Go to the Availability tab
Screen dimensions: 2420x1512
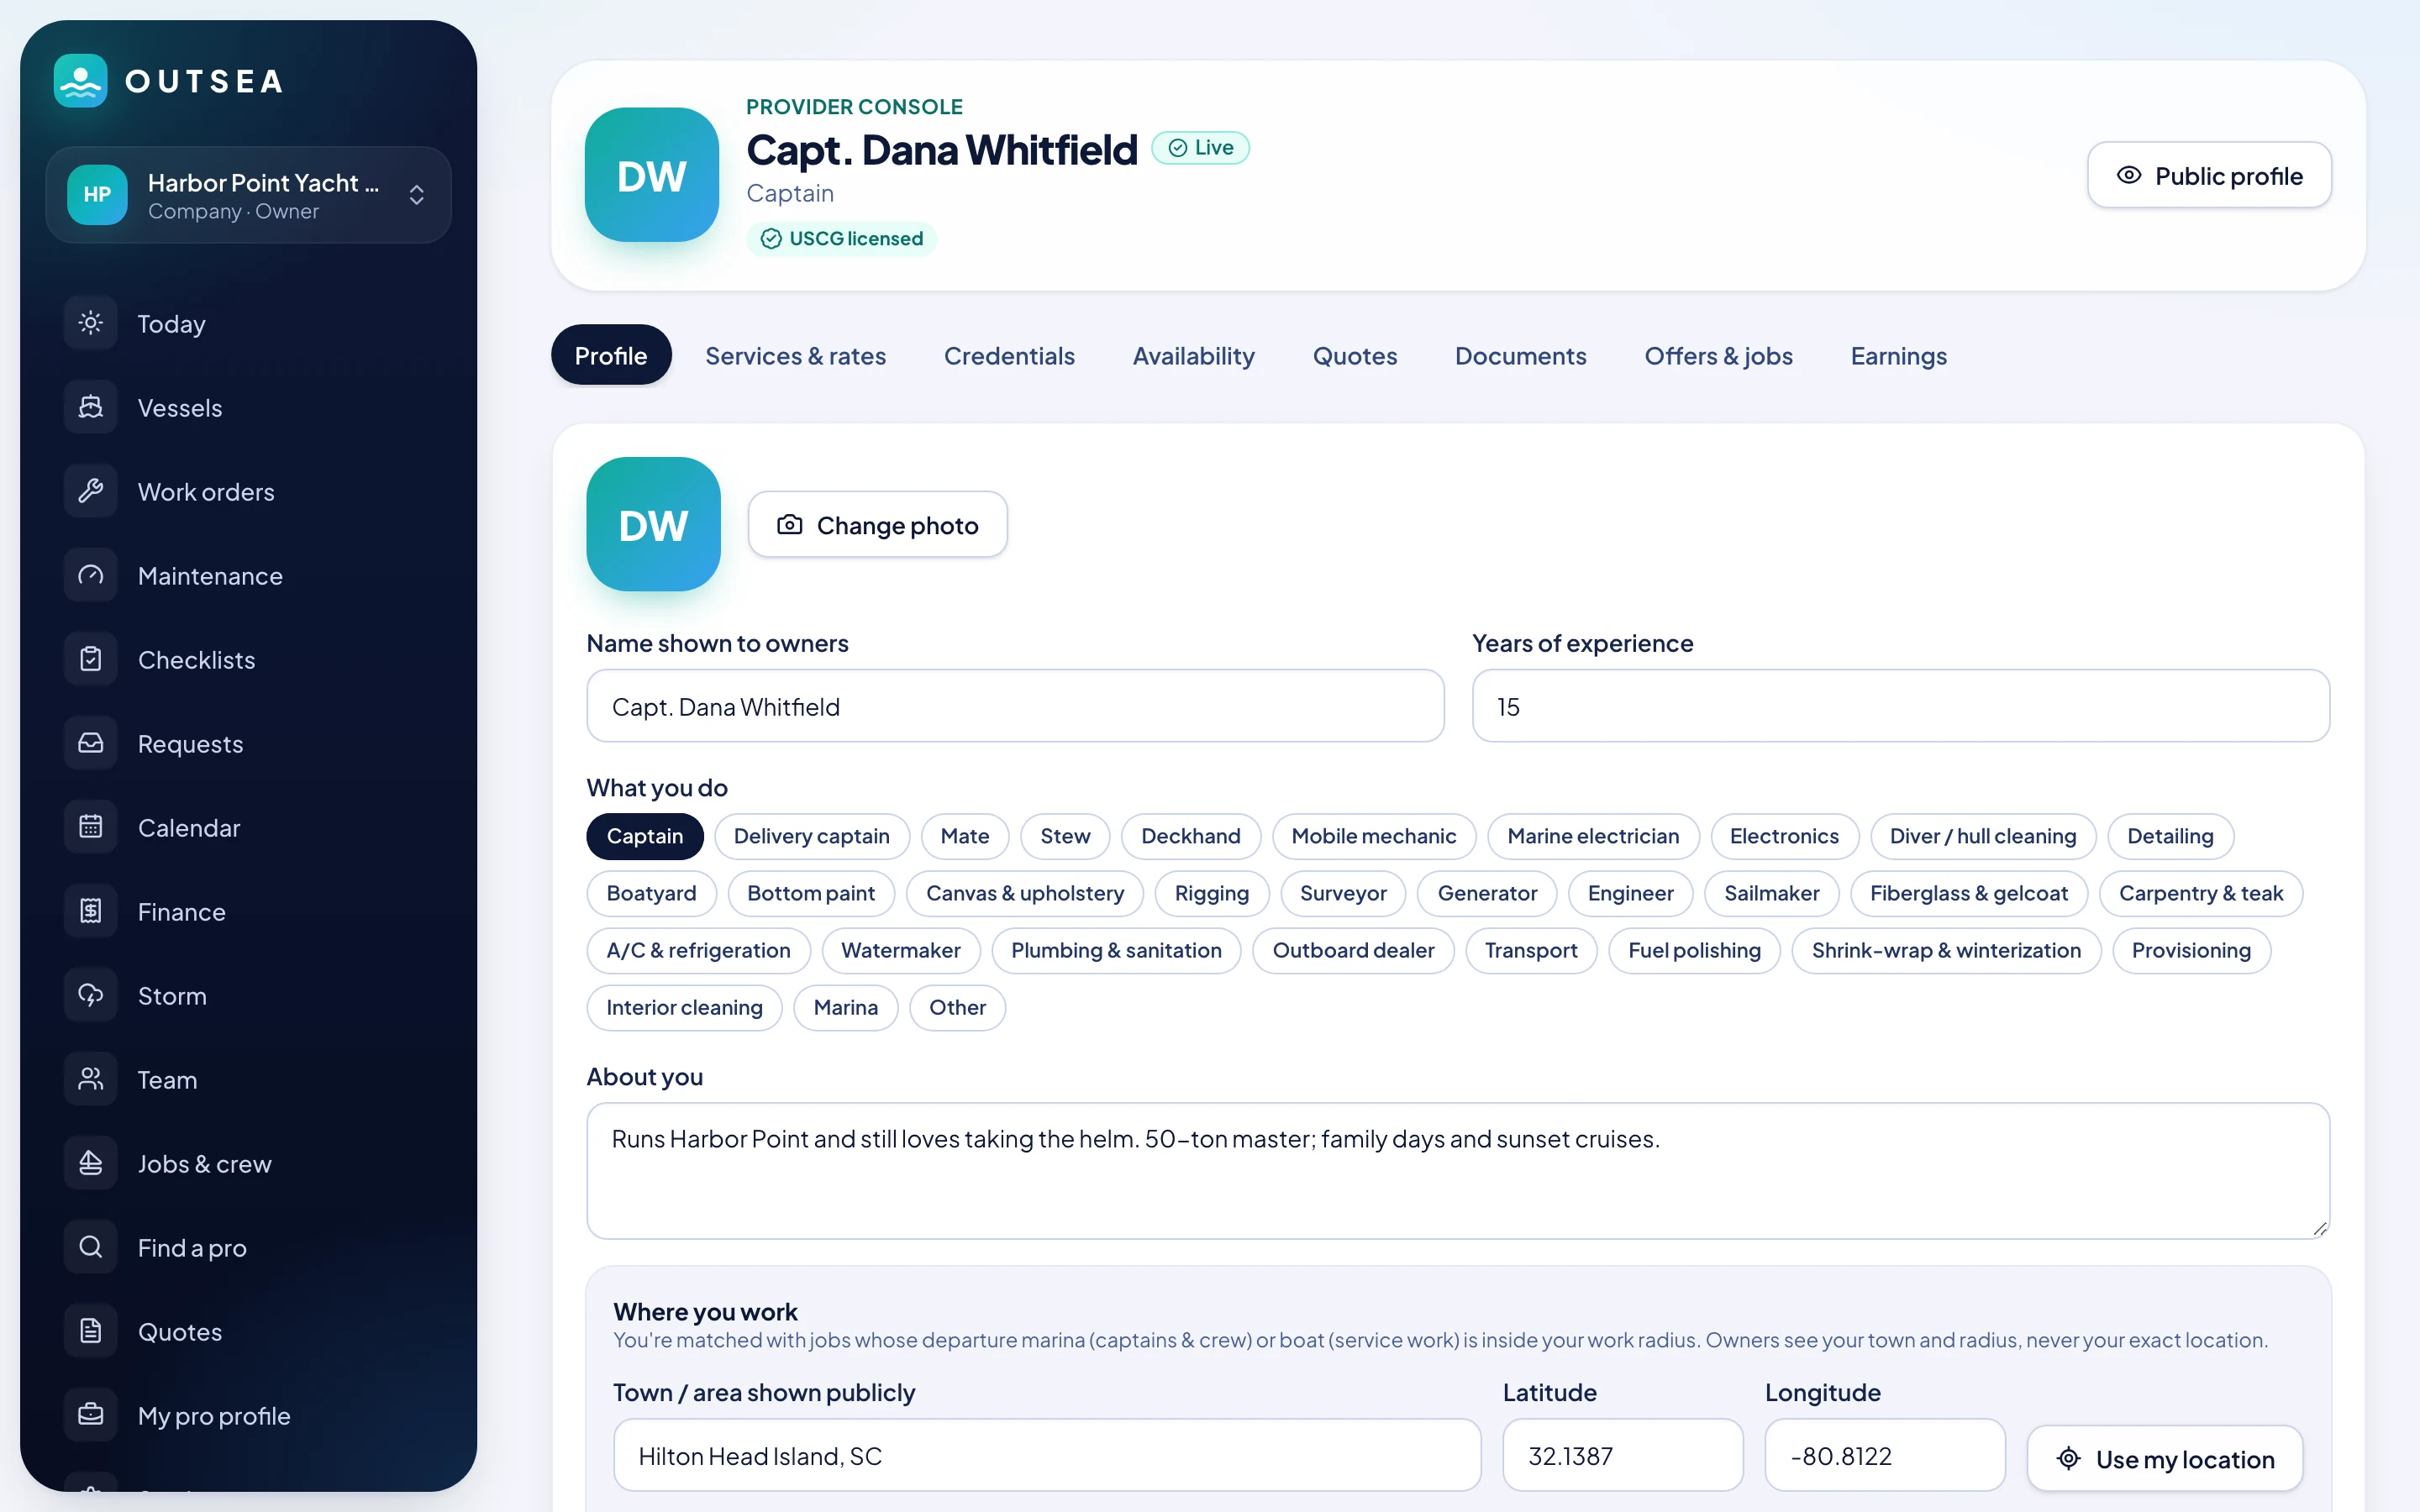coord(1193,355)
